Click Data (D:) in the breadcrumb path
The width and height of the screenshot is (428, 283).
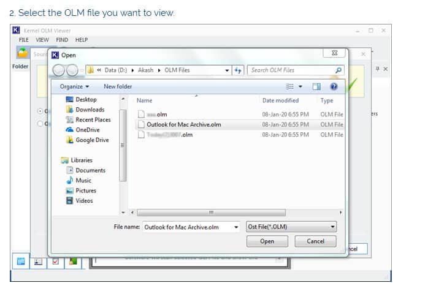click(x=116, y=70)
